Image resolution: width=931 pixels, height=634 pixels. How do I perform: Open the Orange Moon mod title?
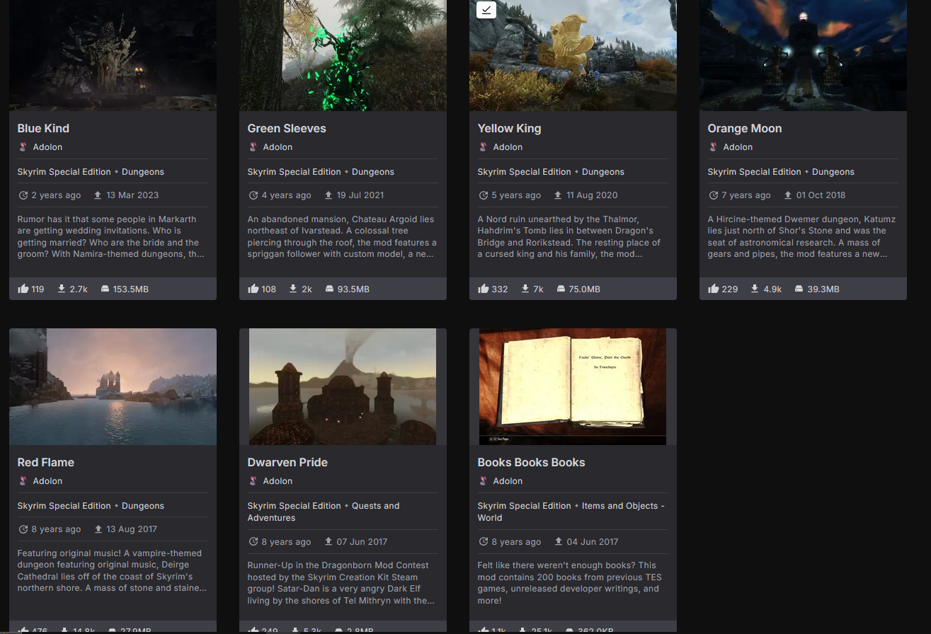(x=744, y=128)
